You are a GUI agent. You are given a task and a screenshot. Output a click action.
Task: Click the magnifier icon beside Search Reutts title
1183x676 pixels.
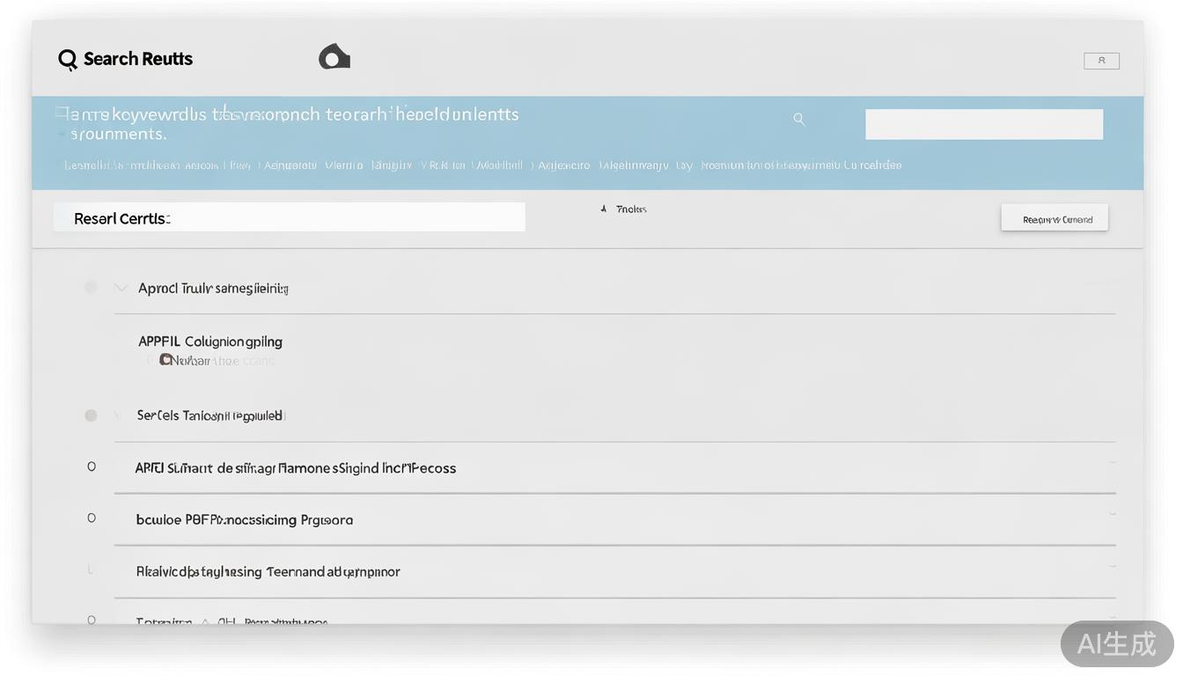pyautogui.click(x=67, y=60)
